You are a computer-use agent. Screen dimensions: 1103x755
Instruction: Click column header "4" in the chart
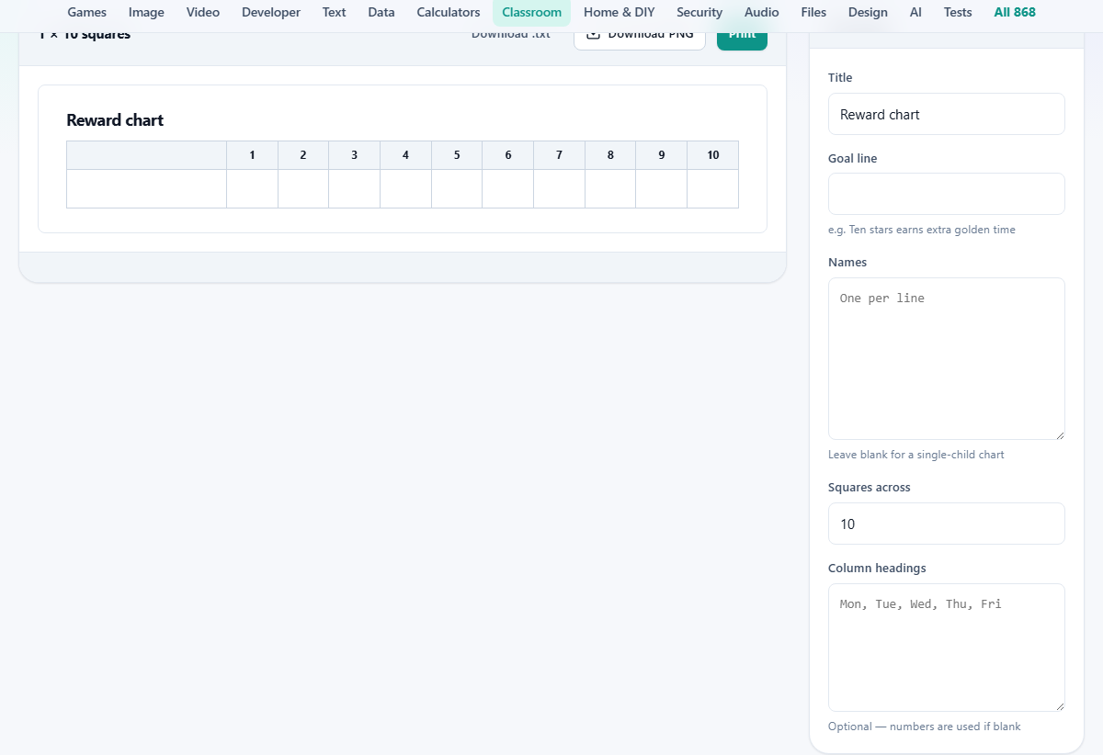pyautogui.click(x=405, y=155)
